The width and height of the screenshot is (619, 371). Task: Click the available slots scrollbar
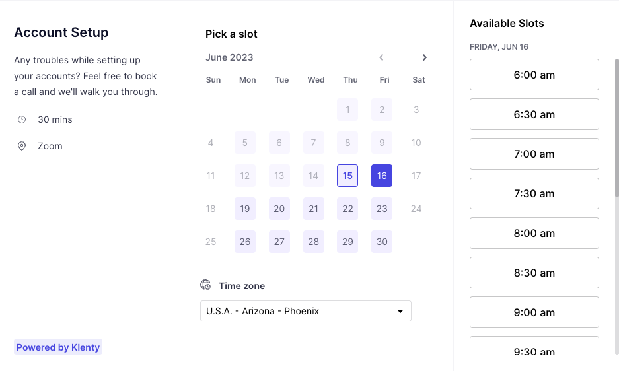click(616, 132)
